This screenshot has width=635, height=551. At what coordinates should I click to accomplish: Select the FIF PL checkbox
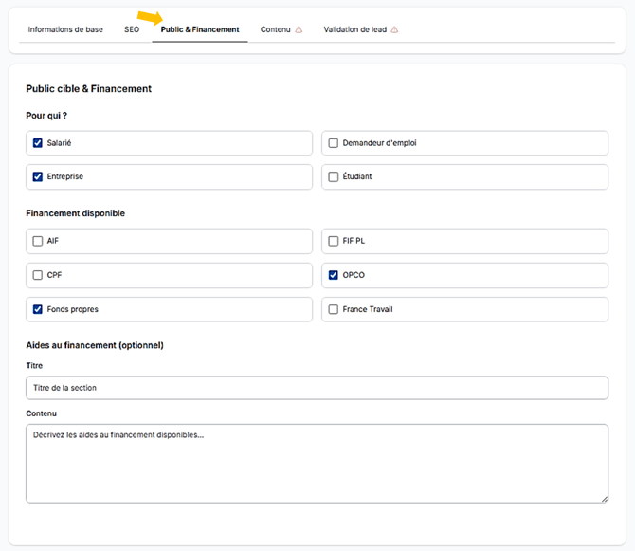334,241
